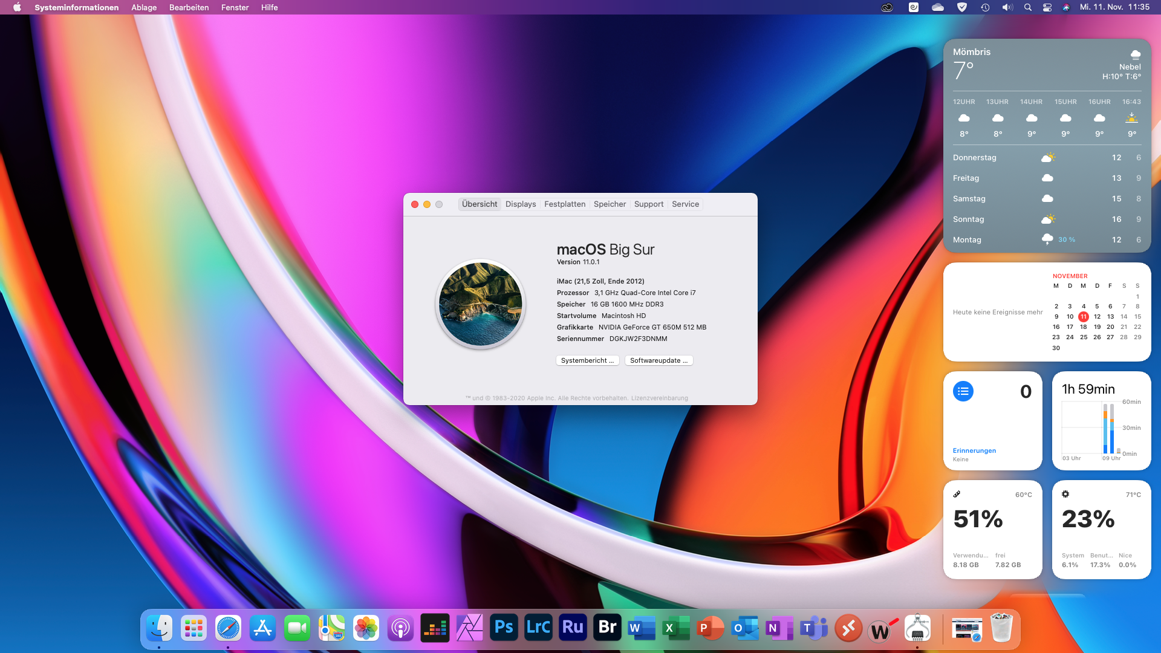
Task: Launch Lightroom Classic in the Dock
Action: pos(538,628)
